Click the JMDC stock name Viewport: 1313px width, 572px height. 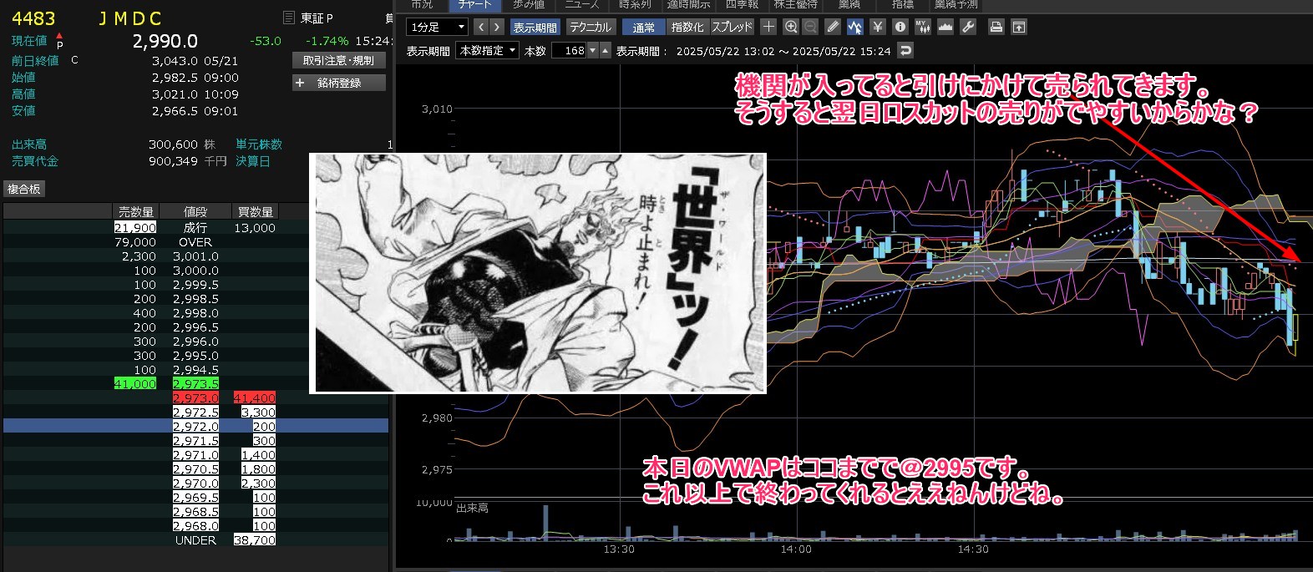point(129,18)
